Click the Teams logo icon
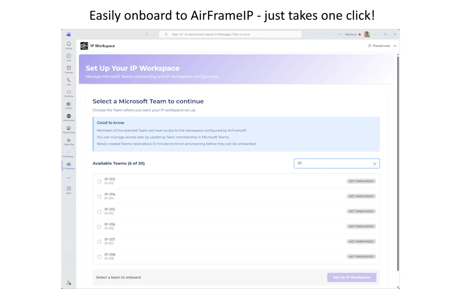This screenshot has width=462, height=289. pyautogui.click(x=69, y=34)
